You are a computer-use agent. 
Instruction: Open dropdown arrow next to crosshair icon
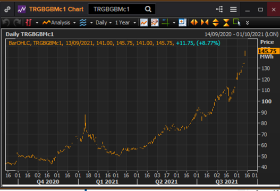(x=174, y=23)
